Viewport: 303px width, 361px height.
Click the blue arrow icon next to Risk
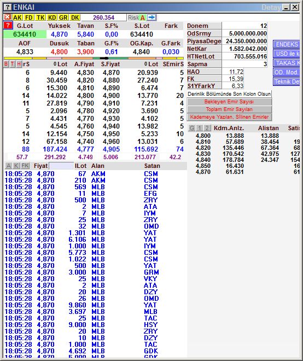[151, 18]
